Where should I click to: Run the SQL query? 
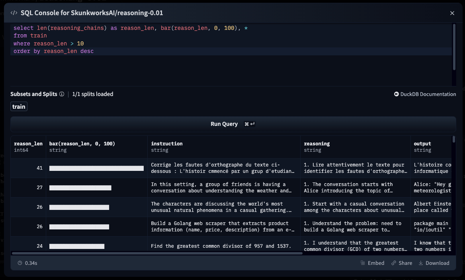point(233,124)
